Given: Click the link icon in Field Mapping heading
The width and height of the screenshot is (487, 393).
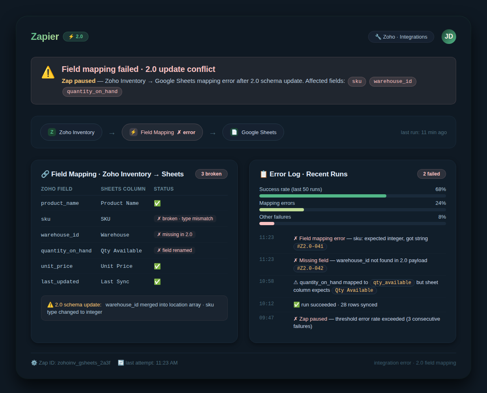Looking at the screenshot, I should pyautogui.click(x=45, y=174).
